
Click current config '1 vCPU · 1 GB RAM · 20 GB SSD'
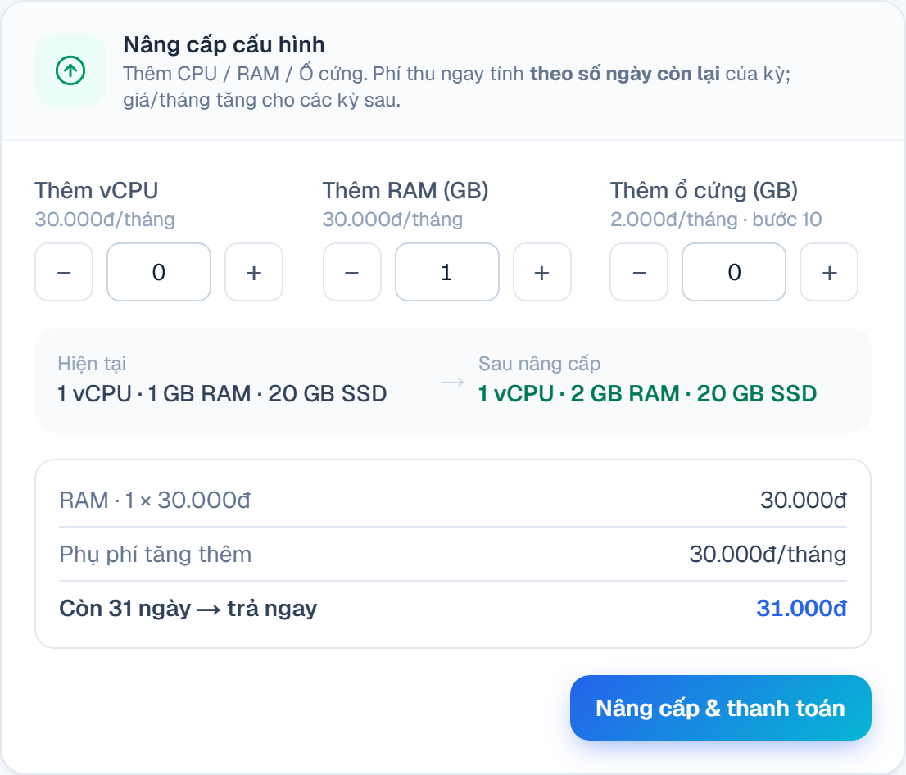[223, 393]
